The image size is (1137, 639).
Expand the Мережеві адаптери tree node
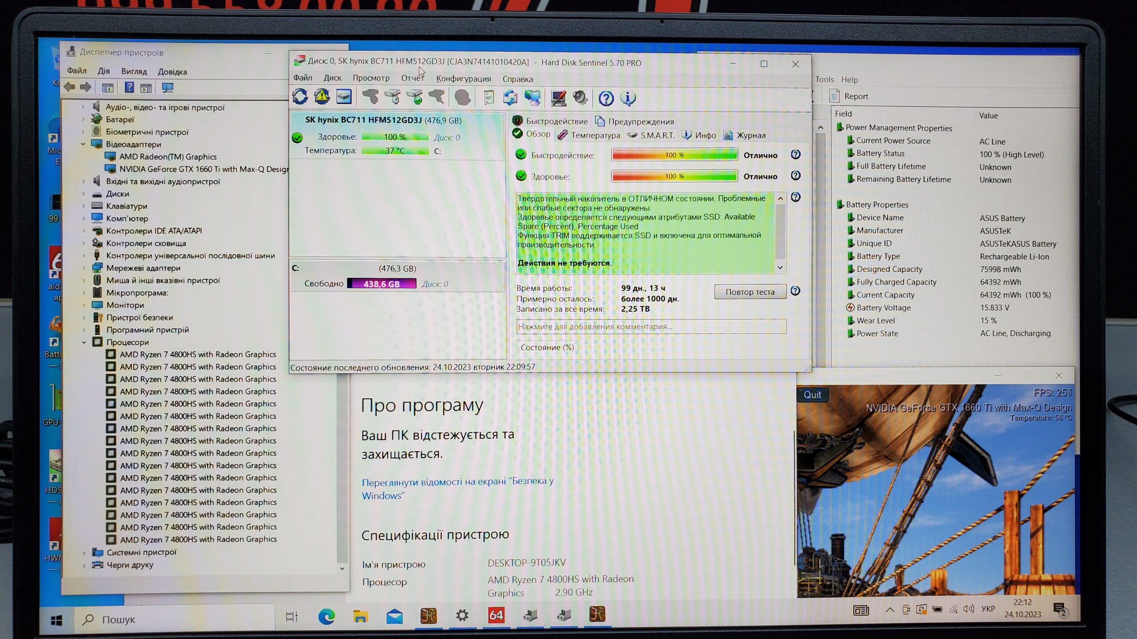point(83,268)
